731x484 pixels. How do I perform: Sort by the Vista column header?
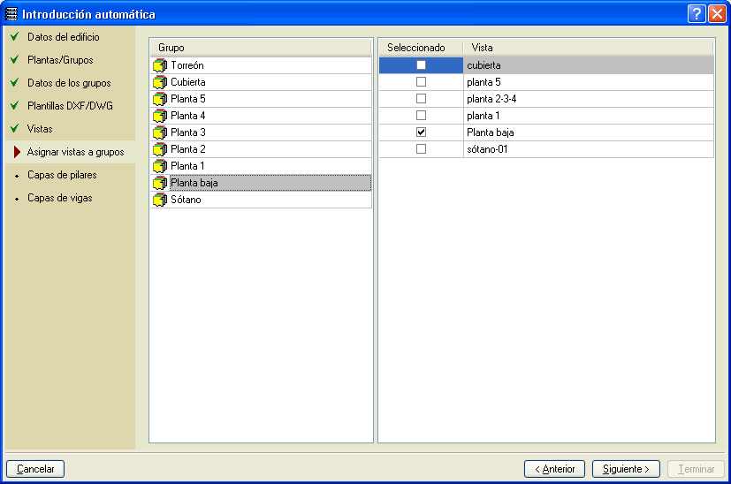point(587,47)
